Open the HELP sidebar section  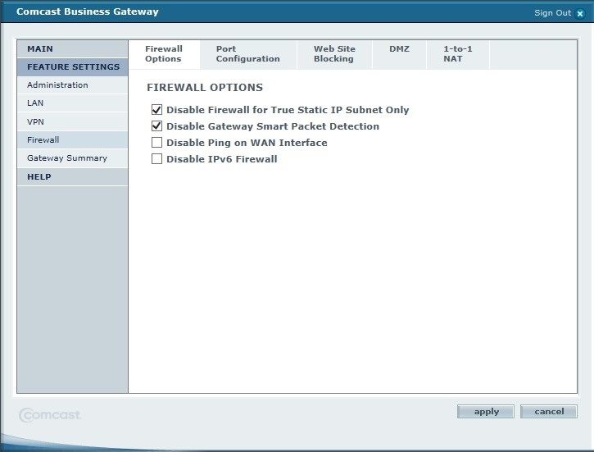[72, 176]
